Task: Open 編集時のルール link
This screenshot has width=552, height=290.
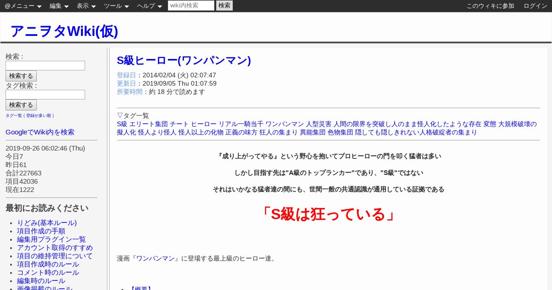Action: point(41,281)
